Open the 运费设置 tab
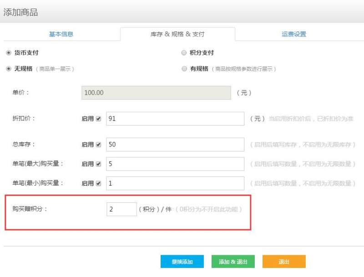 (293, 34)
